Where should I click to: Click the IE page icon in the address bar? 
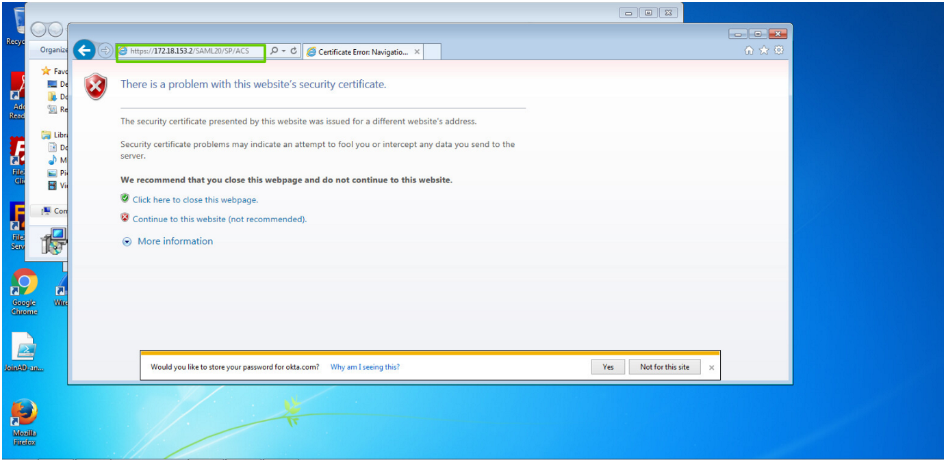coord(123,51)
